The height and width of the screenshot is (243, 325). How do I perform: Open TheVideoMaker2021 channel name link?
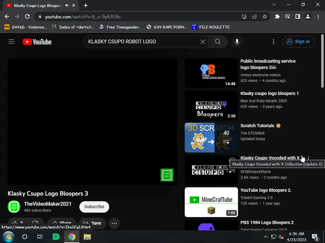[48, 204]
